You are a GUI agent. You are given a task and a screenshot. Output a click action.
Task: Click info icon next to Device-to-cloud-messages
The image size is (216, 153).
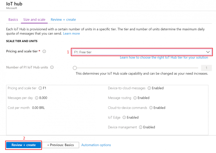point(149,88)
